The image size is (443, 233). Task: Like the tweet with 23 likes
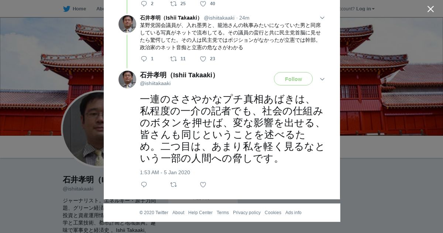(x=203, y=59)
